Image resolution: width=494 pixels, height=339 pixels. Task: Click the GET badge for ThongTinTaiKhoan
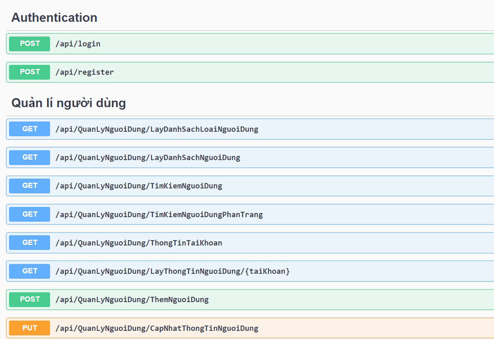click(x=30, y=242)
